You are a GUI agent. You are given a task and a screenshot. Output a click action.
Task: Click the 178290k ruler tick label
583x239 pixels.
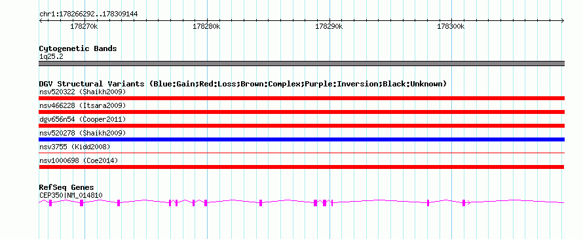tap(329, 27)
